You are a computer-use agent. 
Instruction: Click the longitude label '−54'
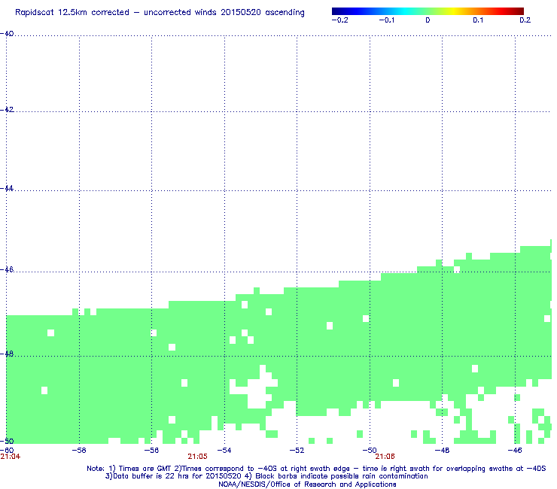click(x=224, y=451)
